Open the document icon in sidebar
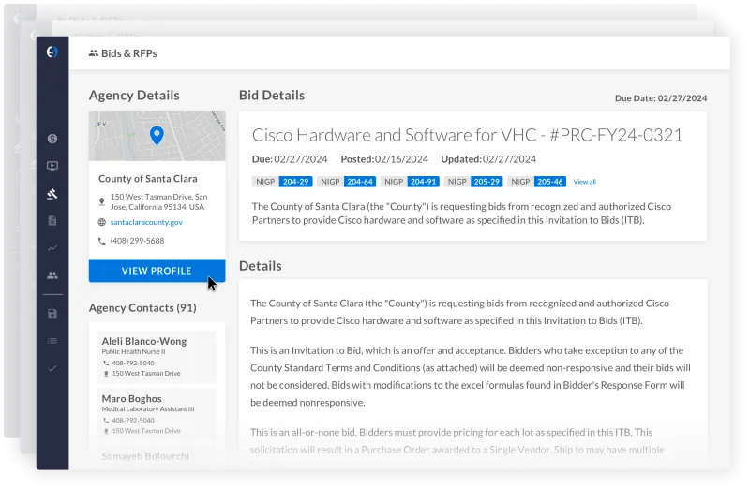Viewport: 750px width, 490px height. tap(52, 221)
